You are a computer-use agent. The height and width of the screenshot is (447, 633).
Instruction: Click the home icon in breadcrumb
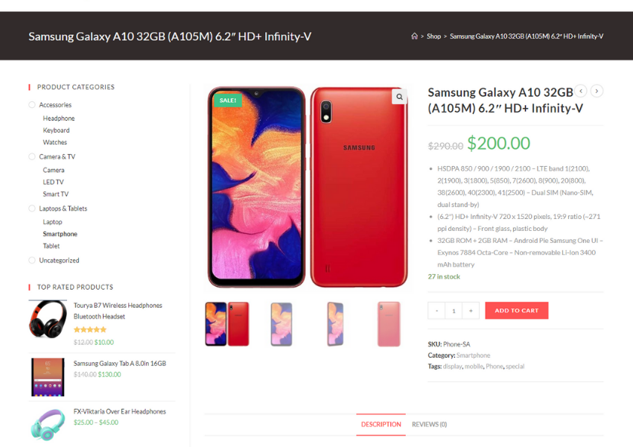pos(414,36)
